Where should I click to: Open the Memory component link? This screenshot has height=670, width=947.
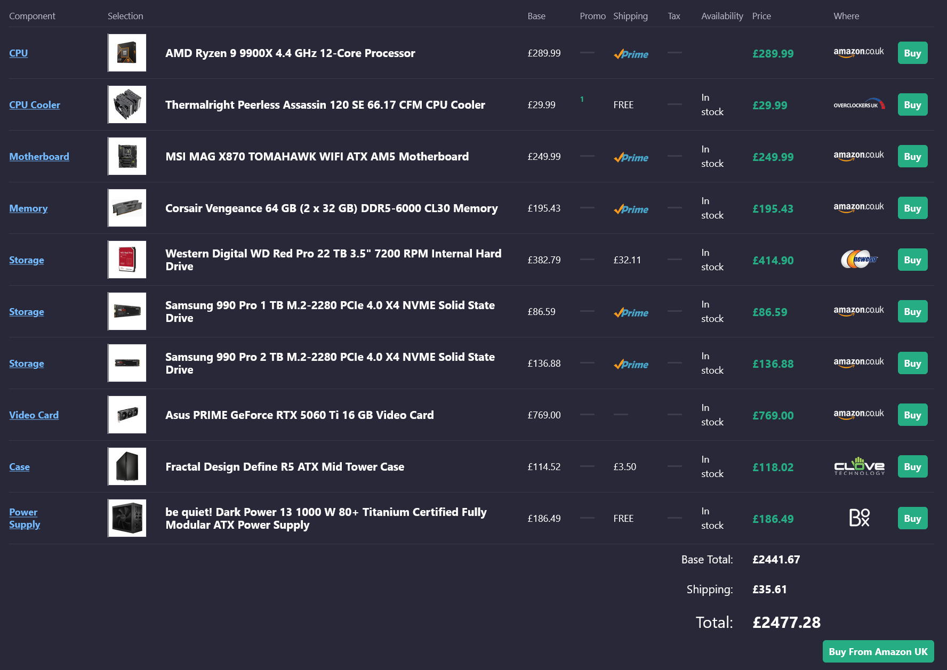click(28, 208)
